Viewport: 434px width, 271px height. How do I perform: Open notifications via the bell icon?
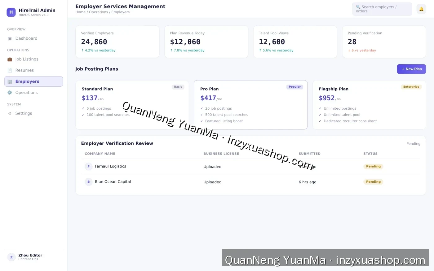[x=421, y=9]
